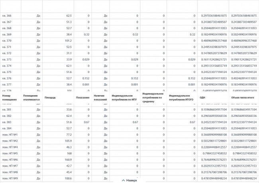Click row label кв. 381
Viewport: 259px width, 183px height.
[x=7, y=110]
